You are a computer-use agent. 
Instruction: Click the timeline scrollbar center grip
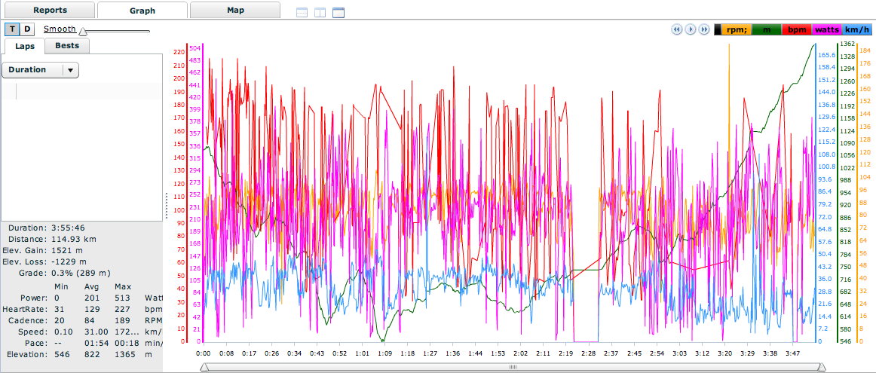pyautogui.click(x=513, y=367)
